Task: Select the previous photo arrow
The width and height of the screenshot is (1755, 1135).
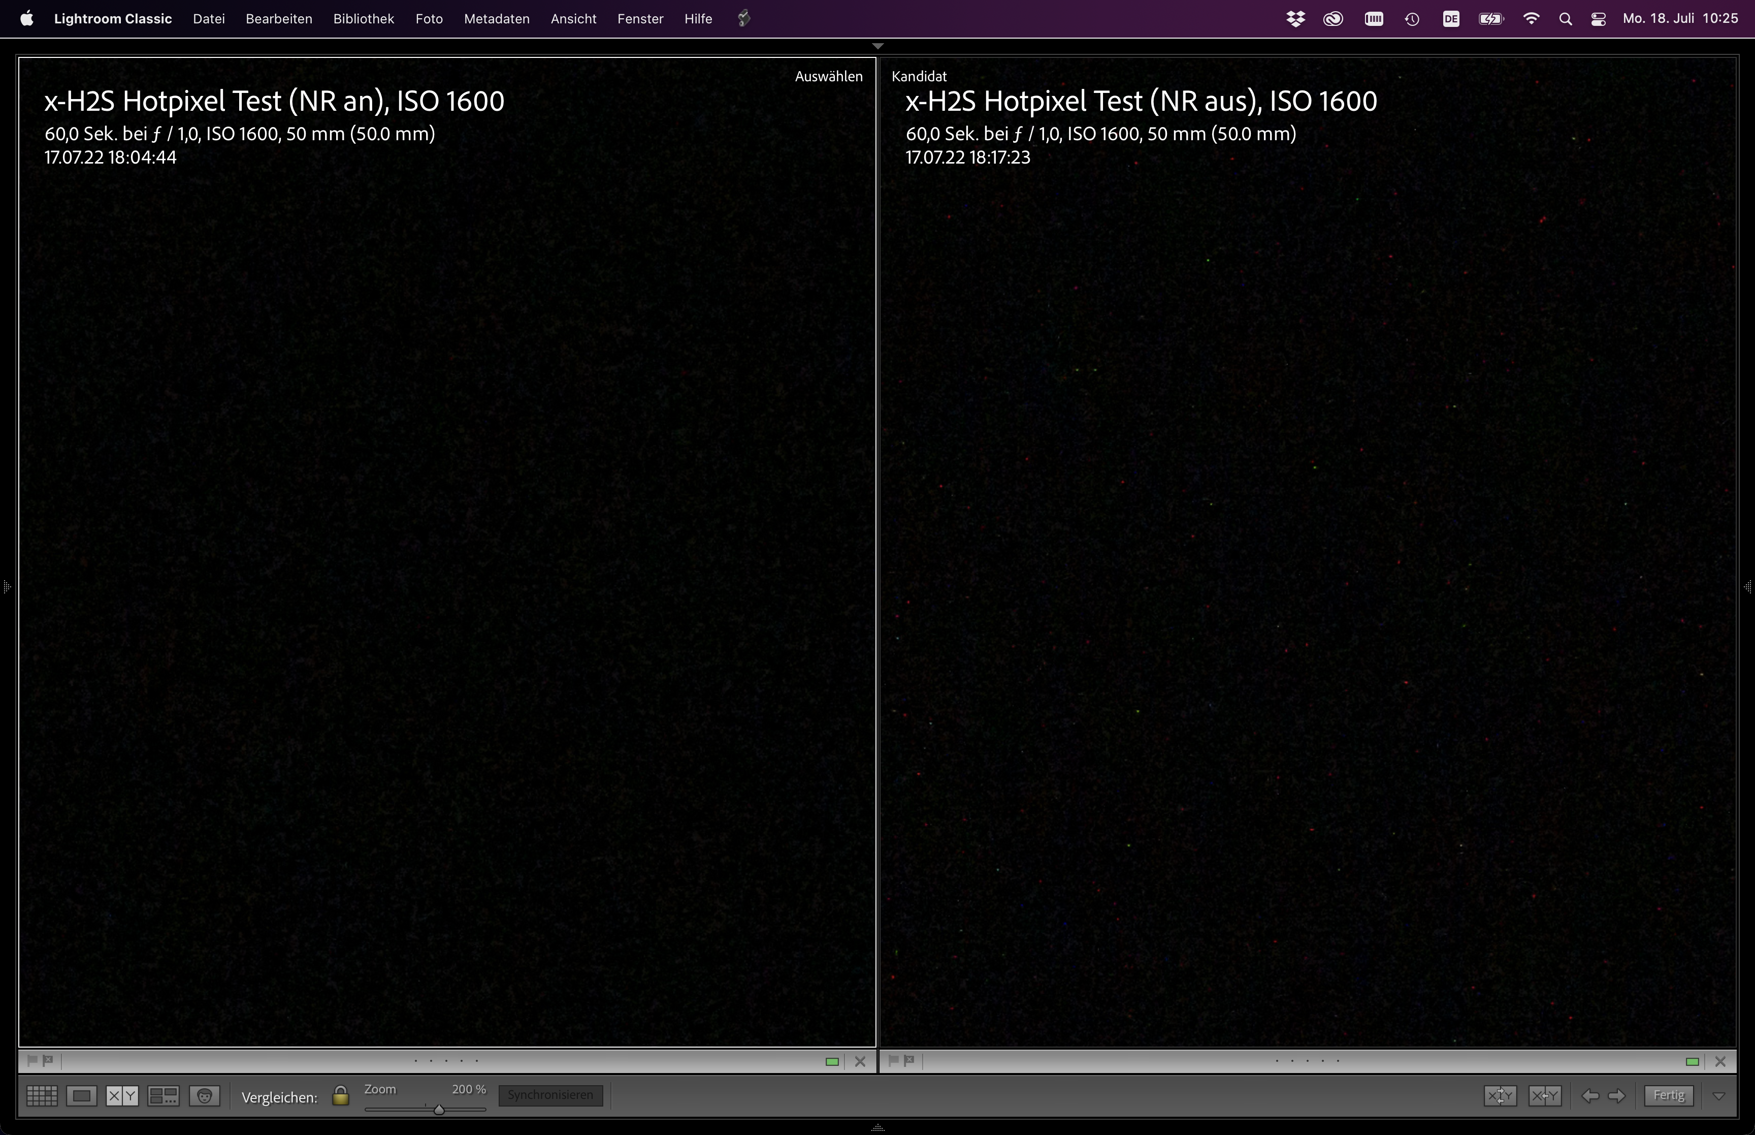Action: (1590, 1096)
